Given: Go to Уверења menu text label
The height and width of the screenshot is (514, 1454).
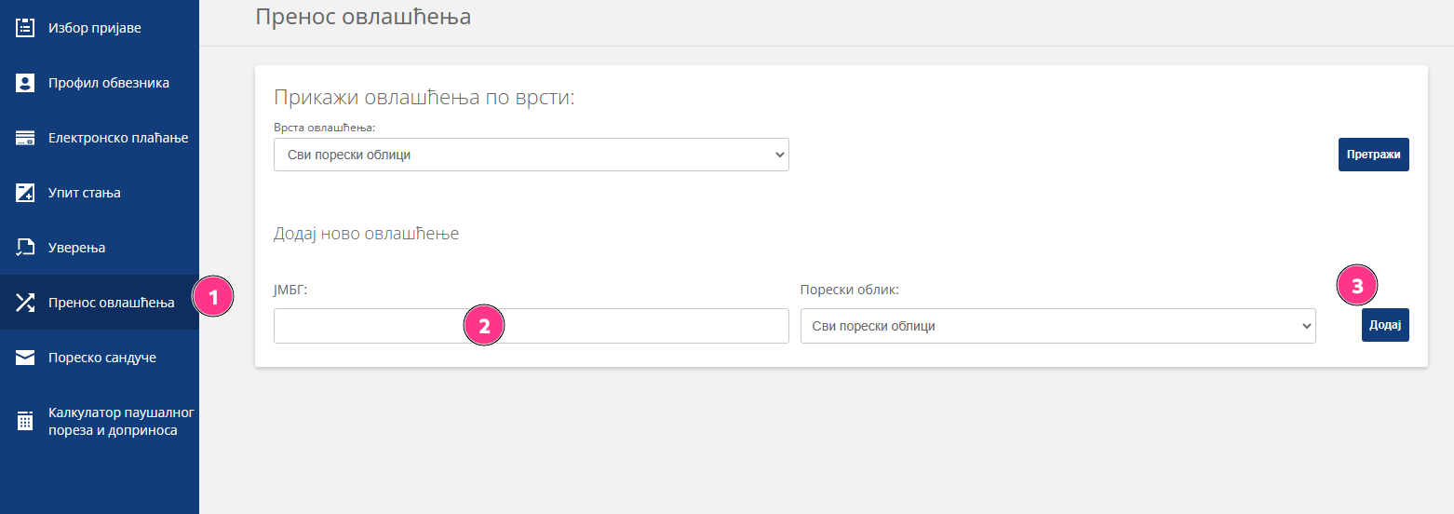Looking at the screenshot, I should click(76, 248).
